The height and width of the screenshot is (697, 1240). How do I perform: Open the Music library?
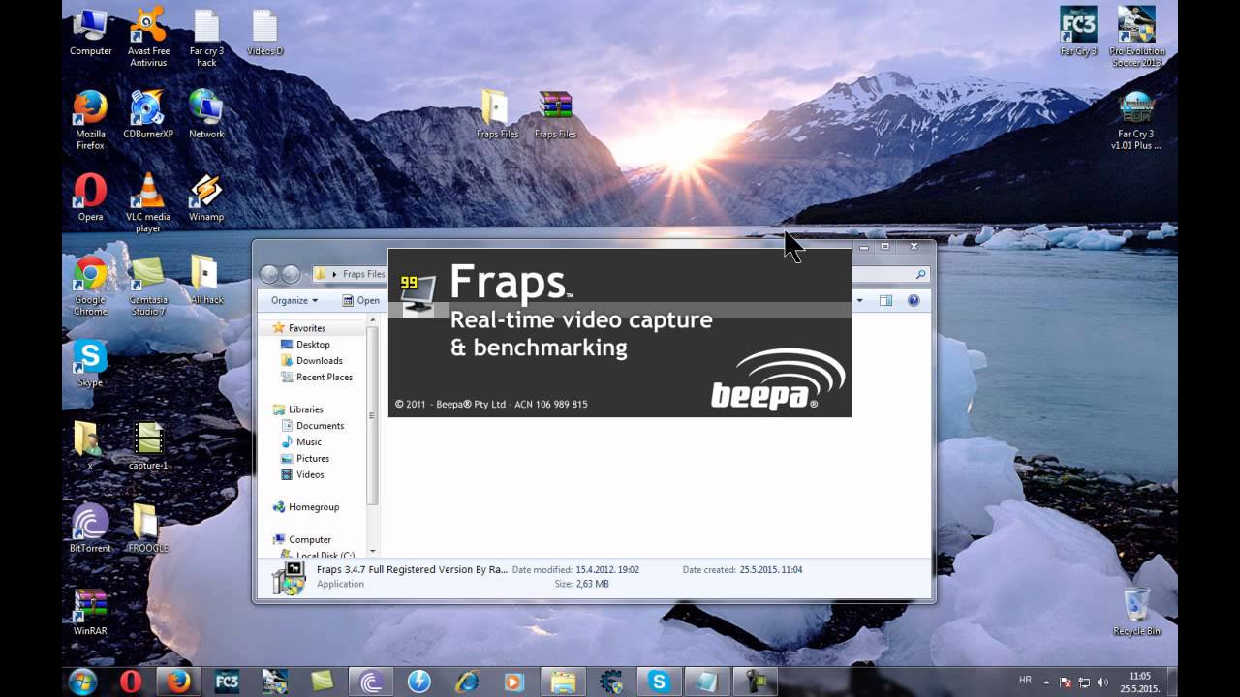tap(301, 442)
